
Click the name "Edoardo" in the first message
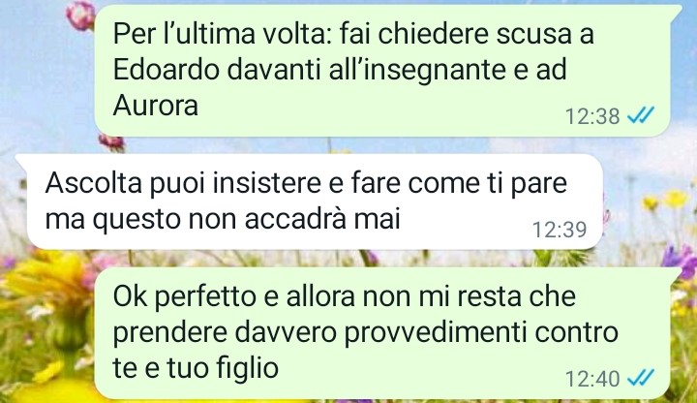coord(167,70)
